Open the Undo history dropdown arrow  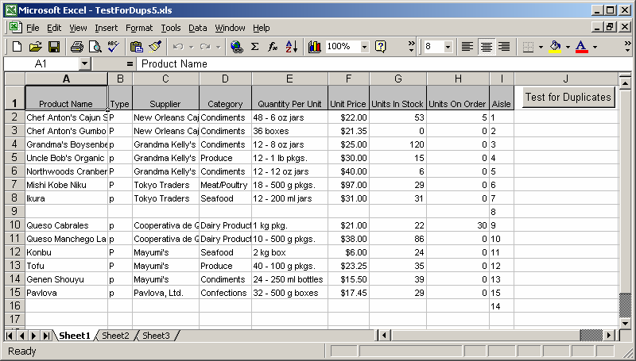[191, 48]
